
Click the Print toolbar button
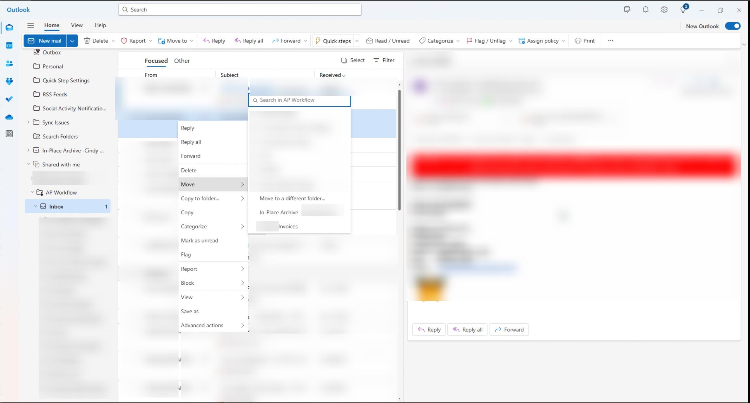[x=585, y=41]
